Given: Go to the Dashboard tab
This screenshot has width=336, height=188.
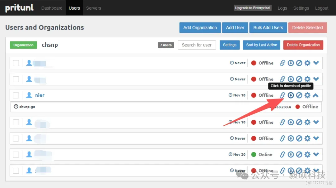Looking at the screenshot, I should click(52, 8).
